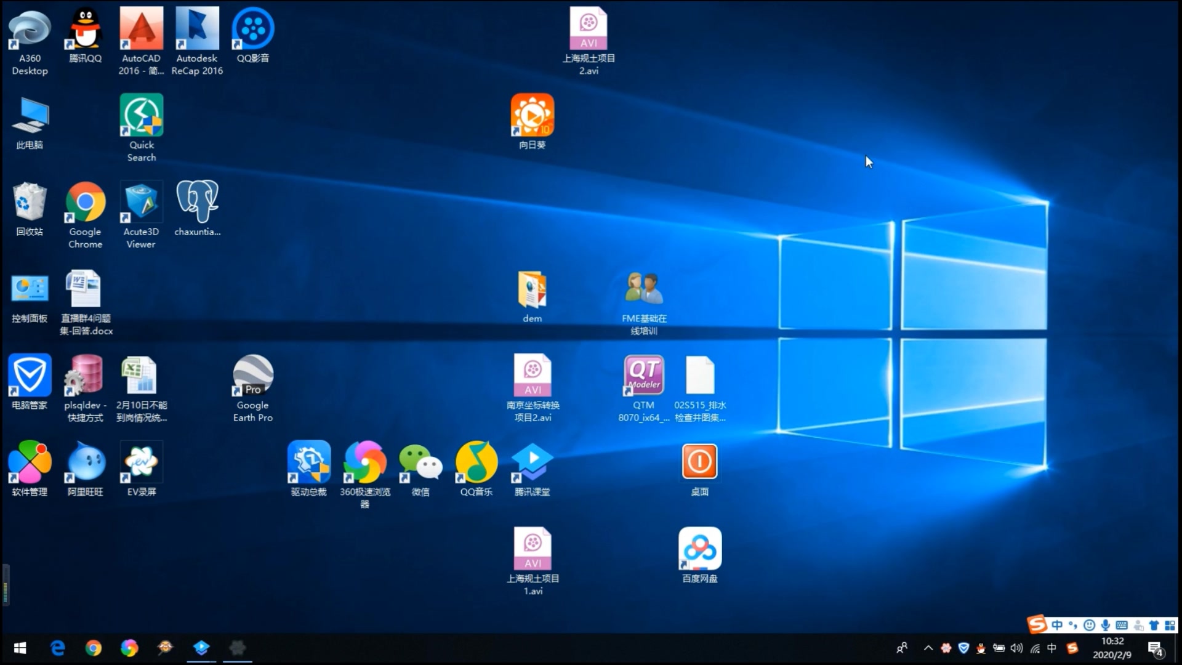Click the clock showing 10:32
Screen dimensions: 1182x665
[1112, 648]
